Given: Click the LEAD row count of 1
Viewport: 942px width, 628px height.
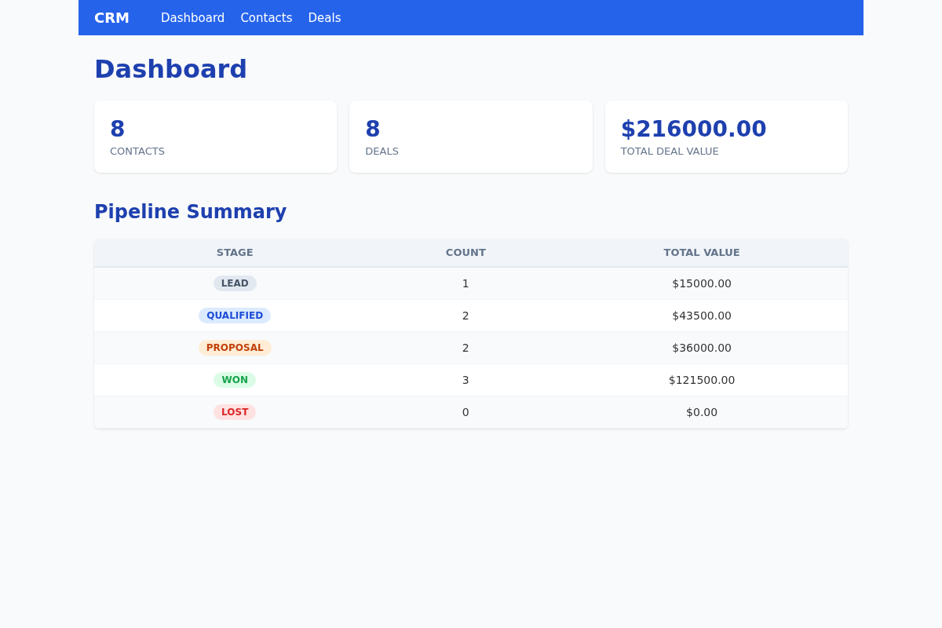Looking at the screenshot, I should coord(466,283).
